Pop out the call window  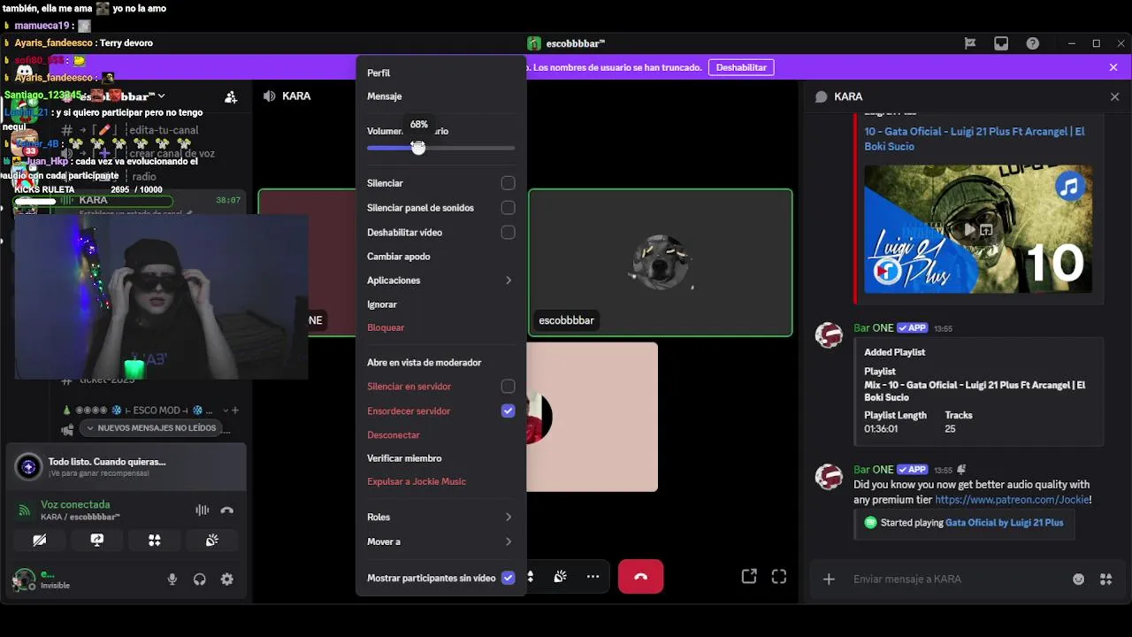click(749, 577)
